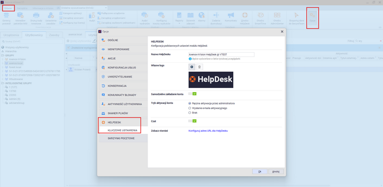Select SKRZYNKI POCZTOWE subsection

(x=124, y=138)
